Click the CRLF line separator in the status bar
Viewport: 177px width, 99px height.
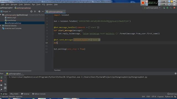(x=148, y=97)
